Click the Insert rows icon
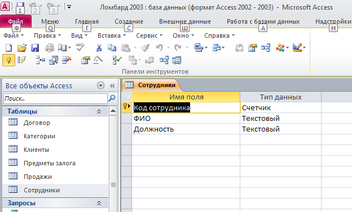 tap(41, 60)
